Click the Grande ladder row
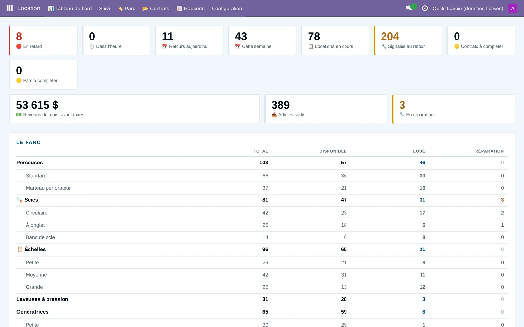Viewport: 524px width, 327px height. [x=262, y=287]
